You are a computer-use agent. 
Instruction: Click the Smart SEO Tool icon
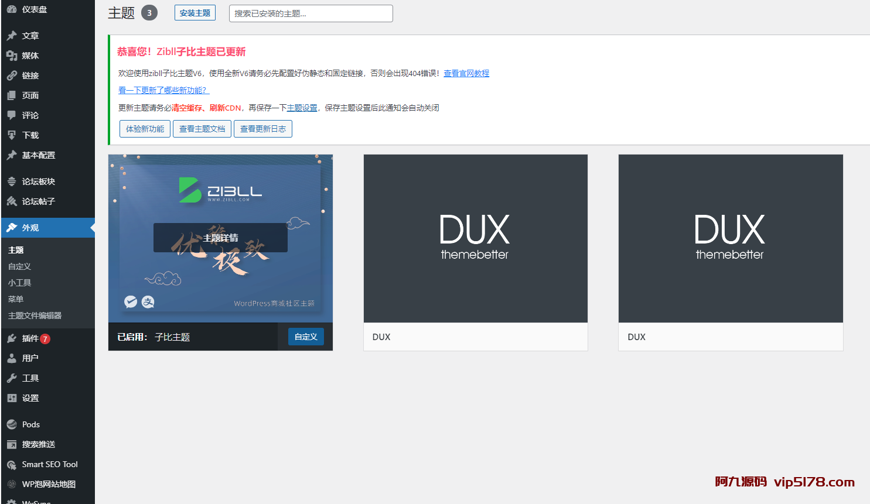[12, 465]
